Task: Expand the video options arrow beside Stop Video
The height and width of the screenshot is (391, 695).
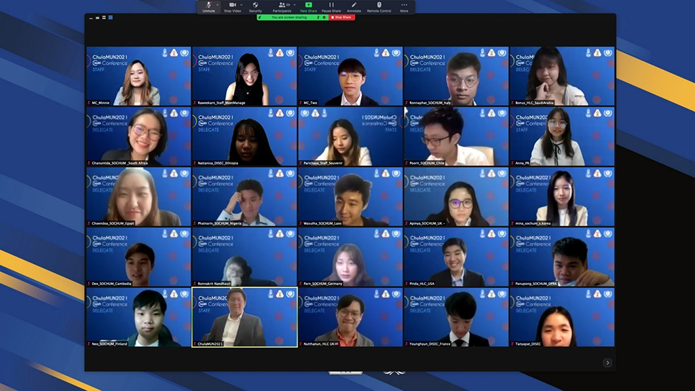Action: 242,5
